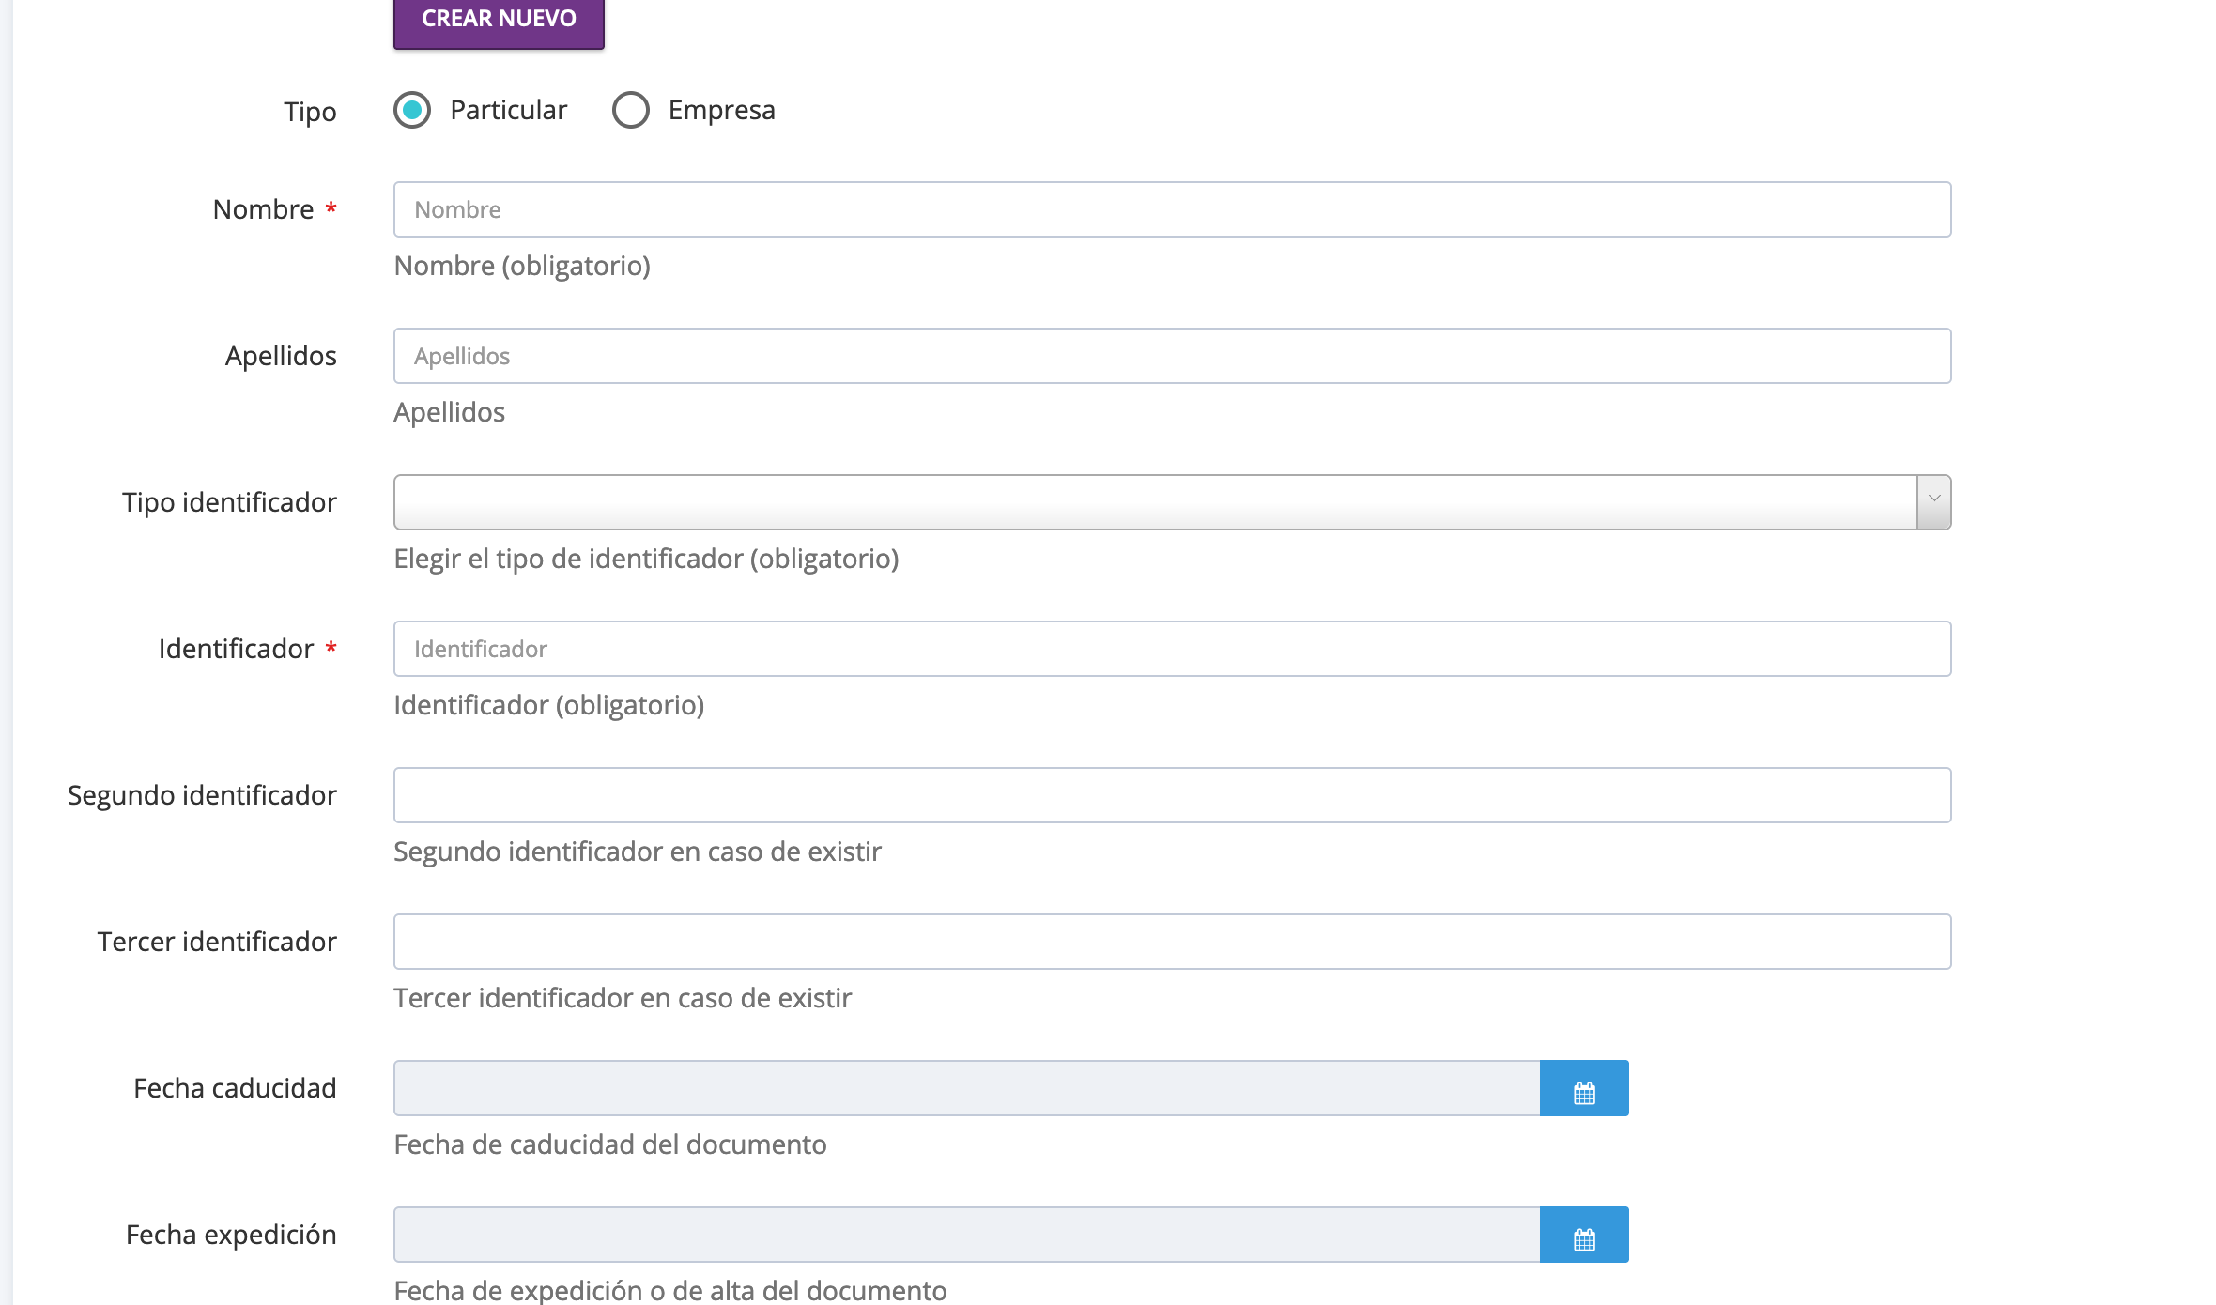Click the Nombre field label
Screen dimensions: 2216x1305
[264, 209]
